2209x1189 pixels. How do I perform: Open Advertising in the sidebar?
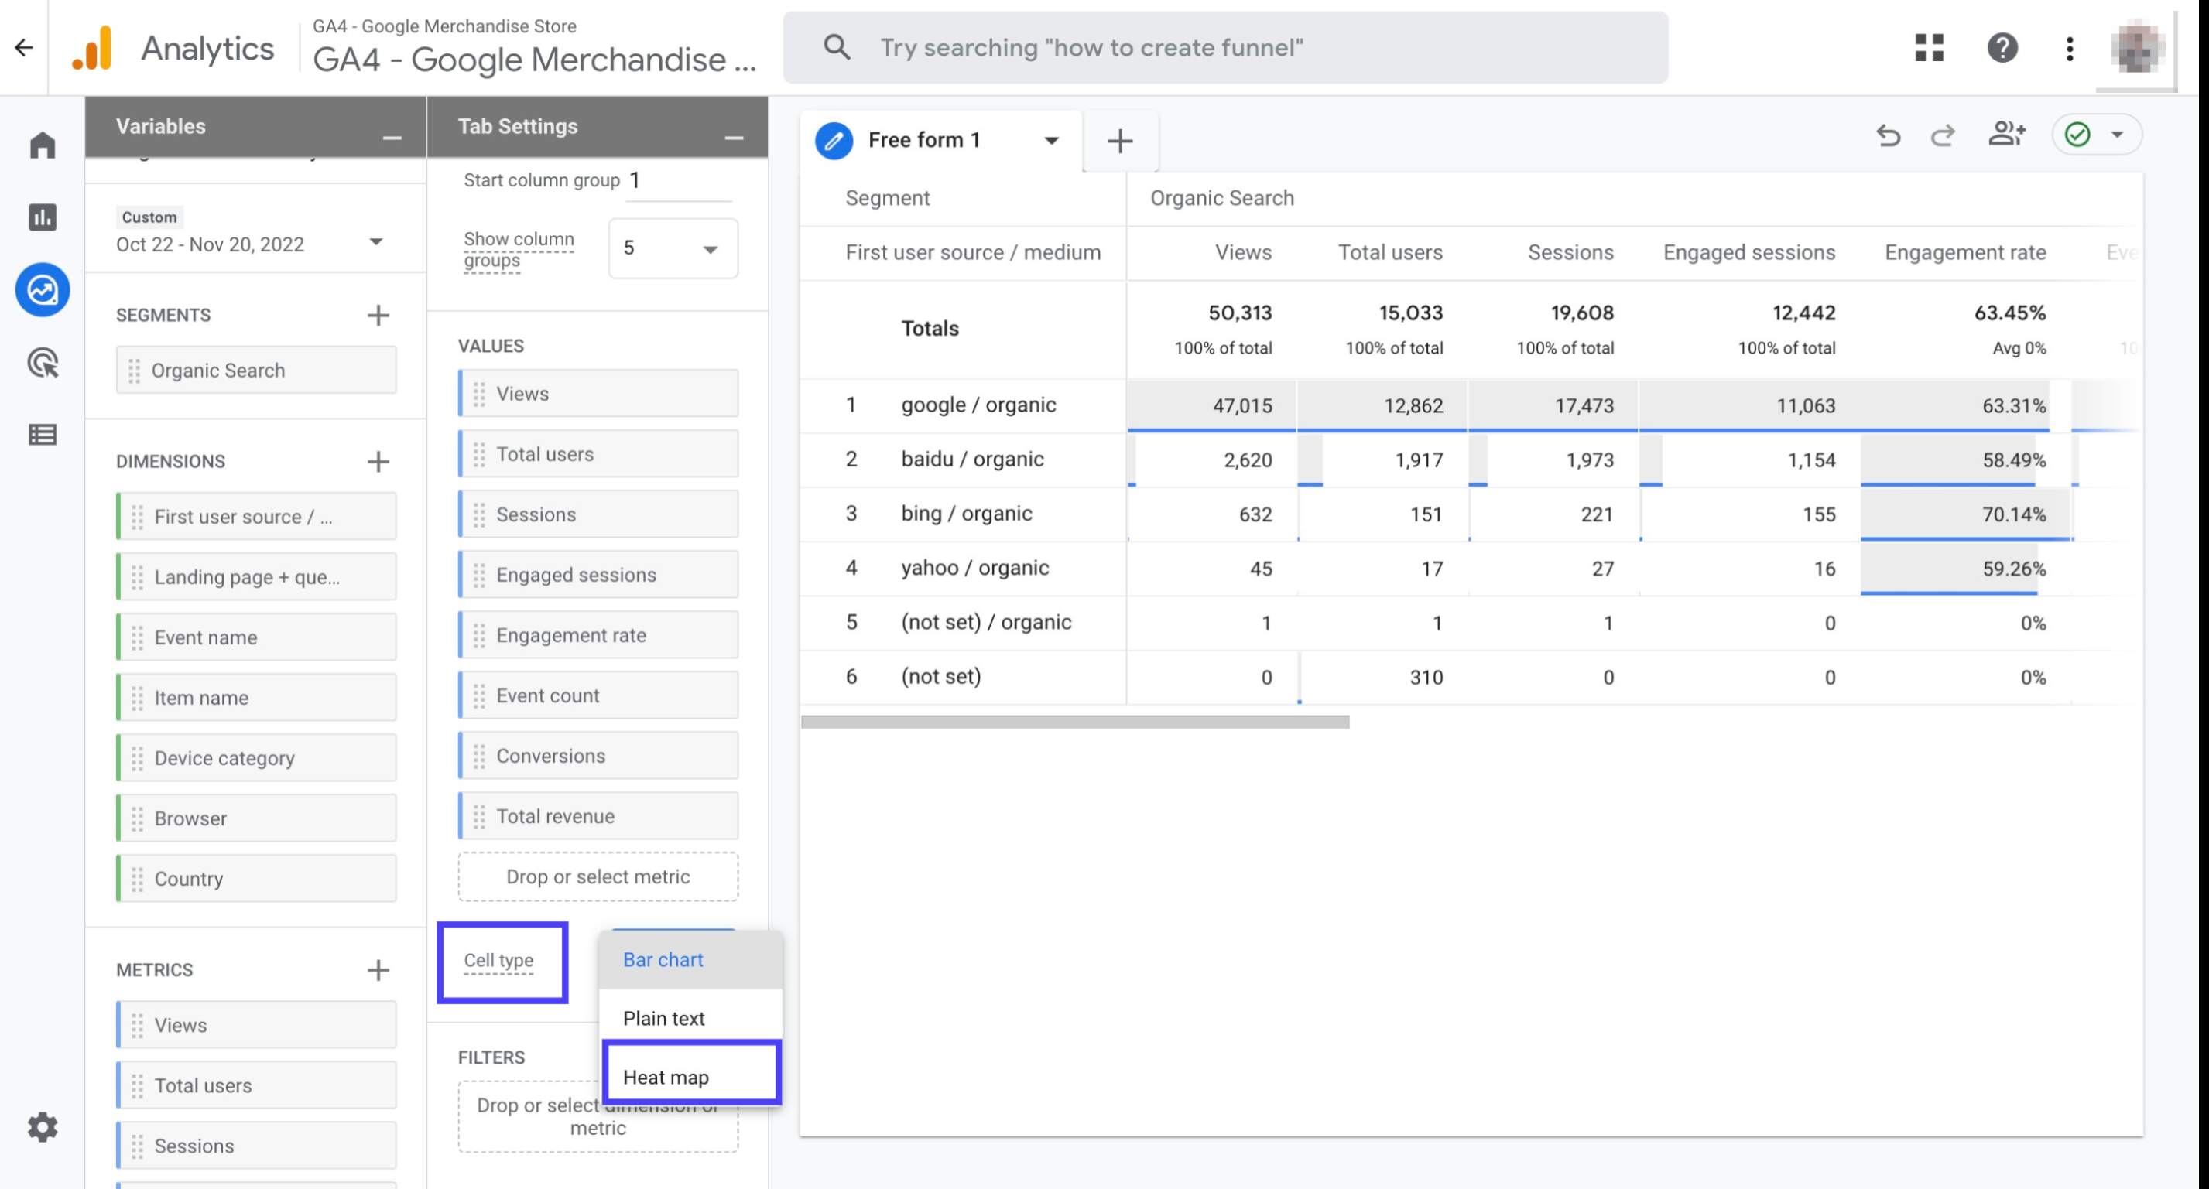pyautogui.click(x=42, y=363)
